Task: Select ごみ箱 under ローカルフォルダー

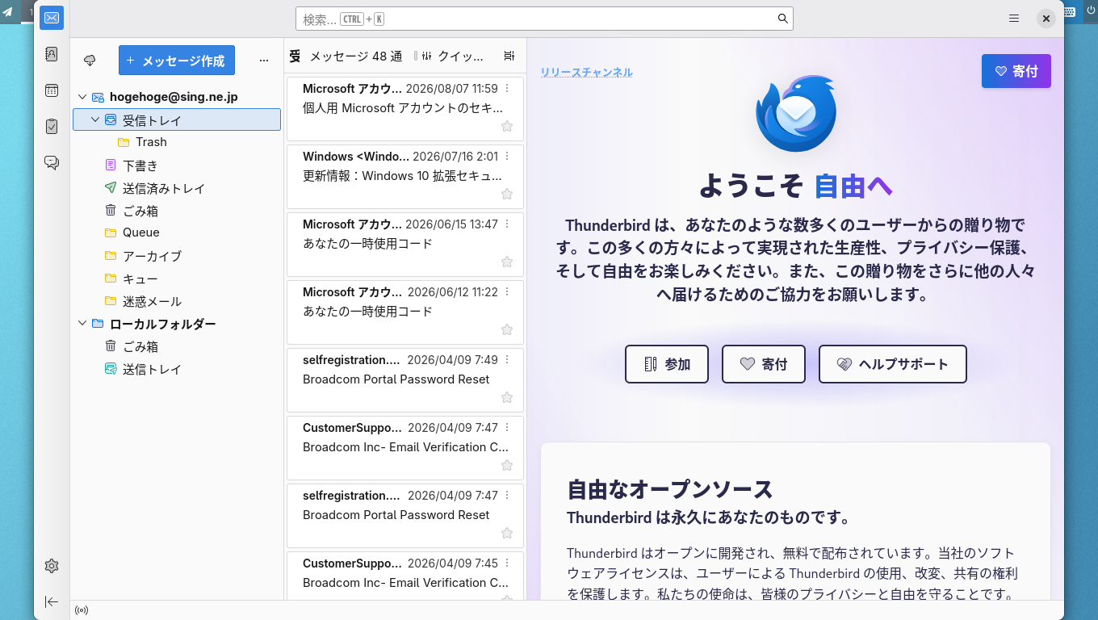Action: [177, 346]
